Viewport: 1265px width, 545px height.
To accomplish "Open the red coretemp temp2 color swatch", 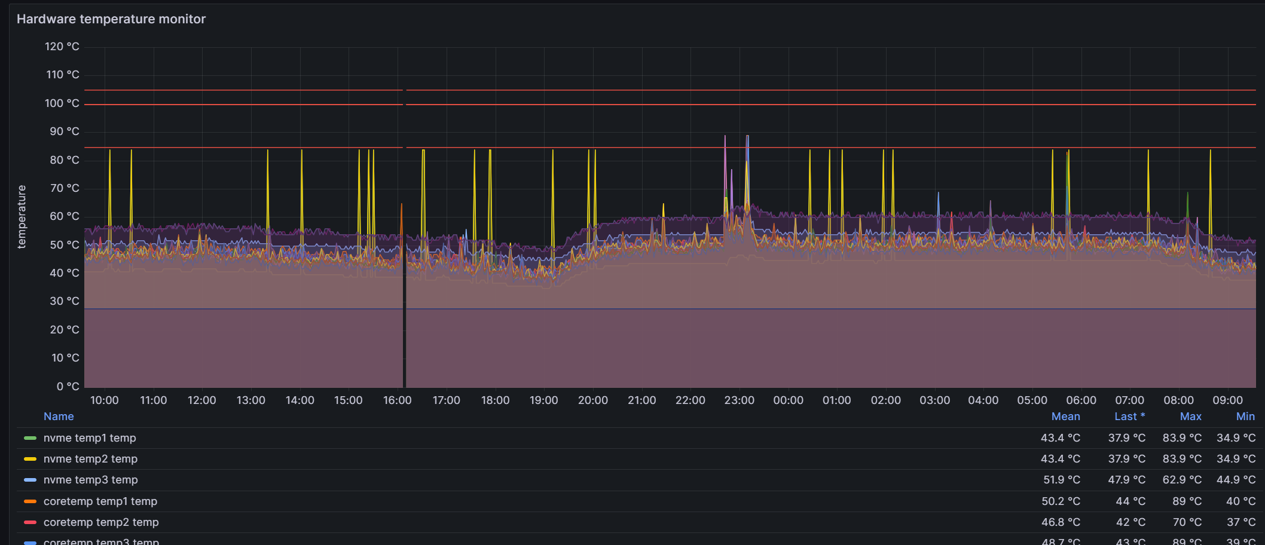I will [x=30, y=522].
